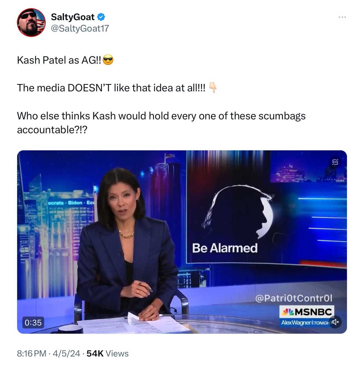Click the 0:35 video duration badge

pyautogui.click(x=33, y=322)
